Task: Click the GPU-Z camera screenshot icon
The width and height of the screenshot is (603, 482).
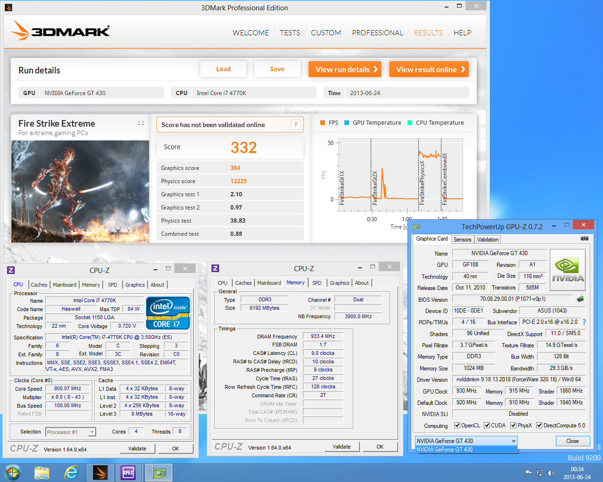Action: (x=585, y=238)
